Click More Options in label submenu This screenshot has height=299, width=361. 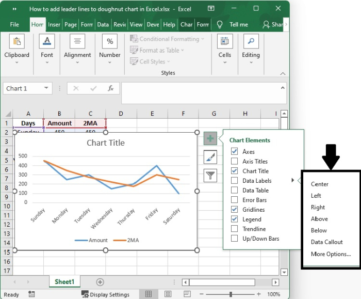point(331,254)
